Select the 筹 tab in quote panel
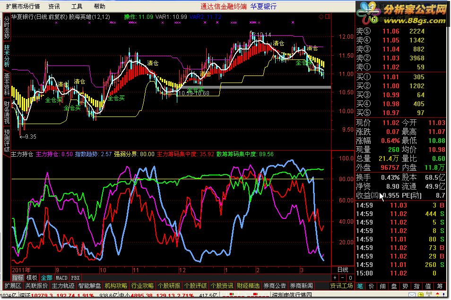The width and height of the screenshot is (451, 300). pos(440,286)
